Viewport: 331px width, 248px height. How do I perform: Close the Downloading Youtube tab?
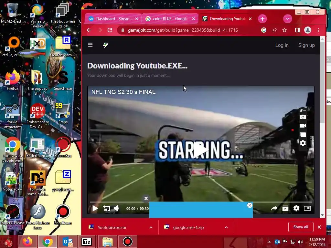point(250,19)
